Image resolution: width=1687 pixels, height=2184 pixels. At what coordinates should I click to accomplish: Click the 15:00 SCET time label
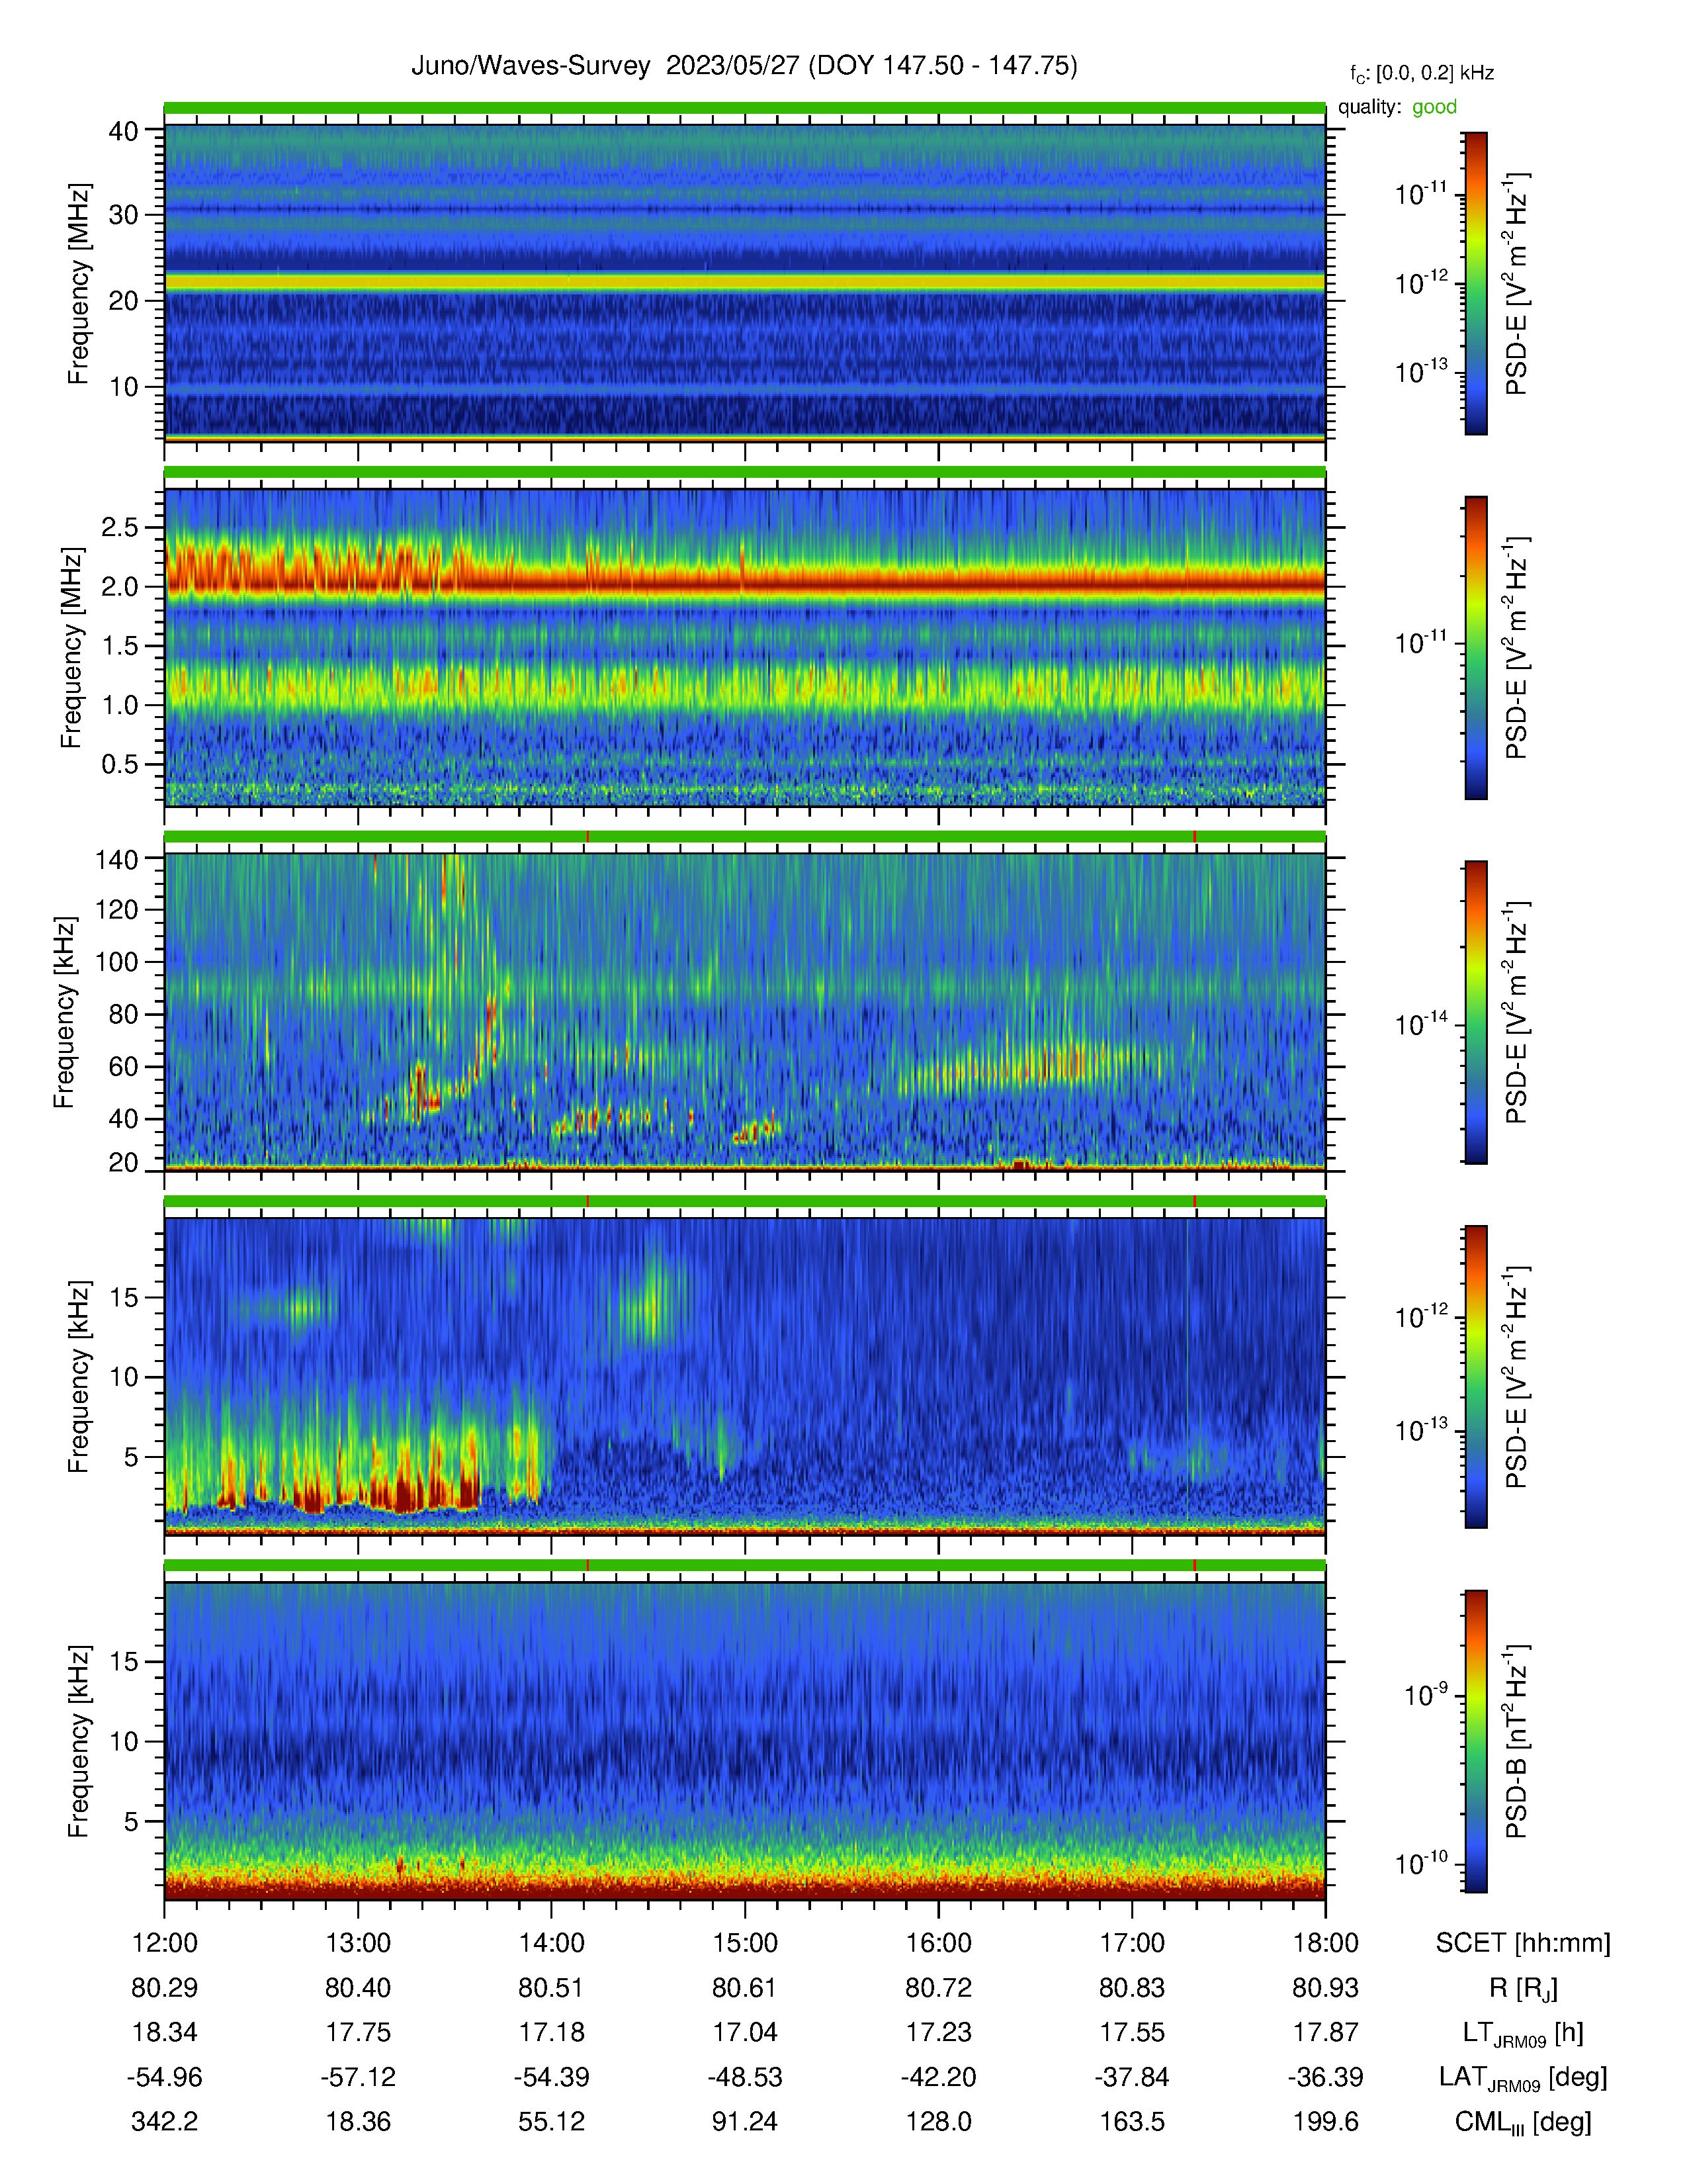pos(744,1943)
